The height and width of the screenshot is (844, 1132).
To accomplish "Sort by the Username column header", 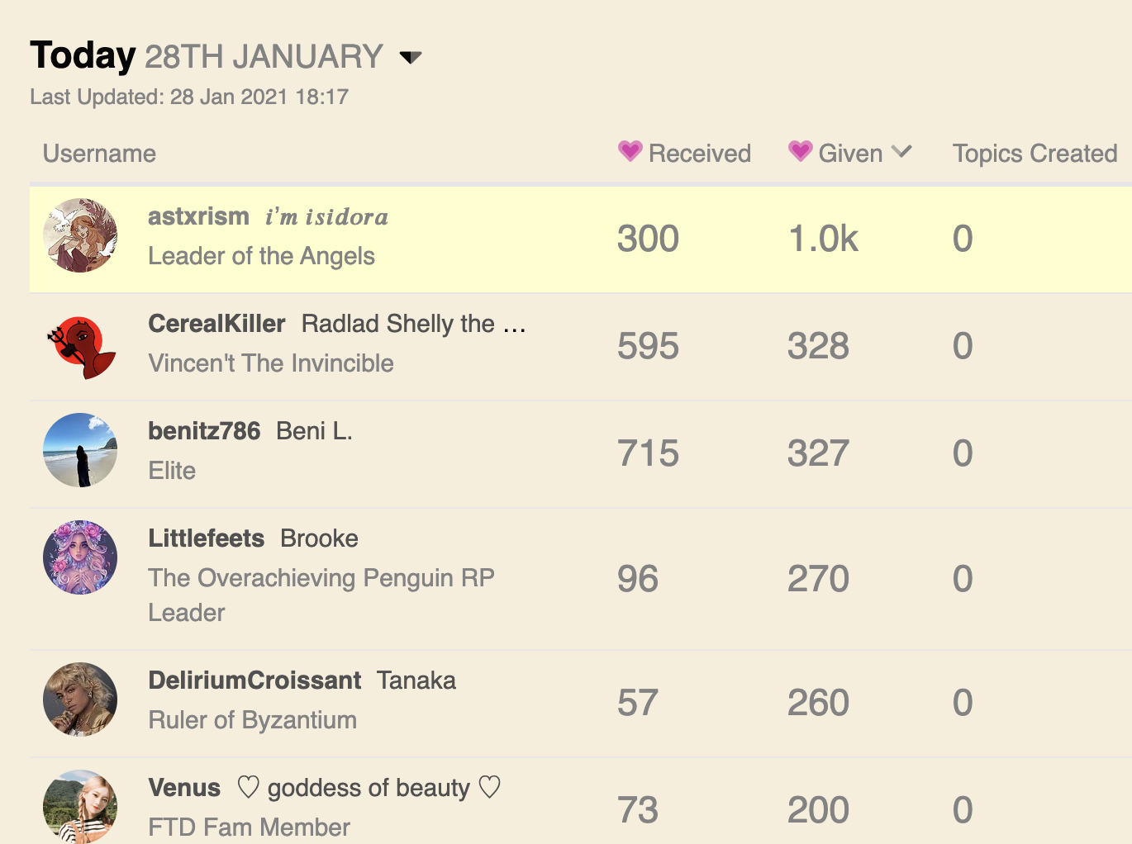I will 99,154.
